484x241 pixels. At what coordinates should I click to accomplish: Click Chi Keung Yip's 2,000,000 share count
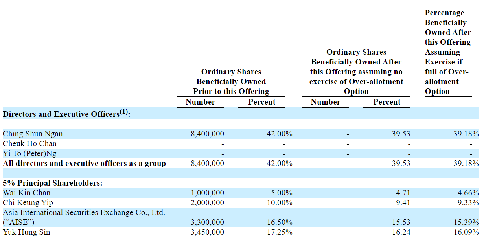(x=207, y=202)
